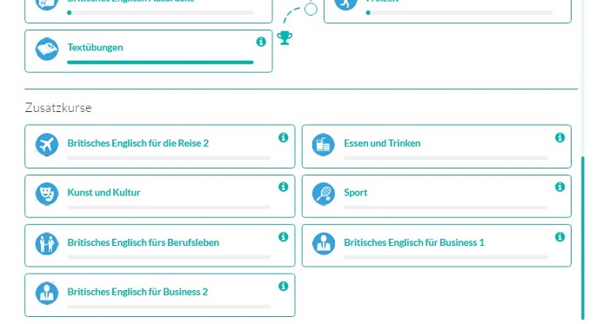Click the drink cup icon for Essen und Trinken
This screenshot has height=324, width=609.
tap(323, 144)
